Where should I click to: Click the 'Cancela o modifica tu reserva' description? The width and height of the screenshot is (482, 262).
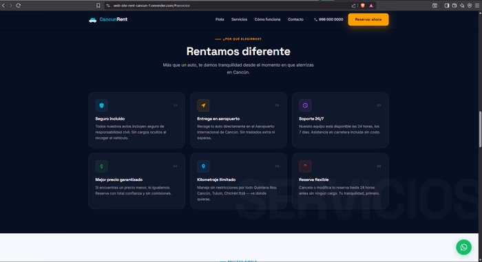[339, 190]
